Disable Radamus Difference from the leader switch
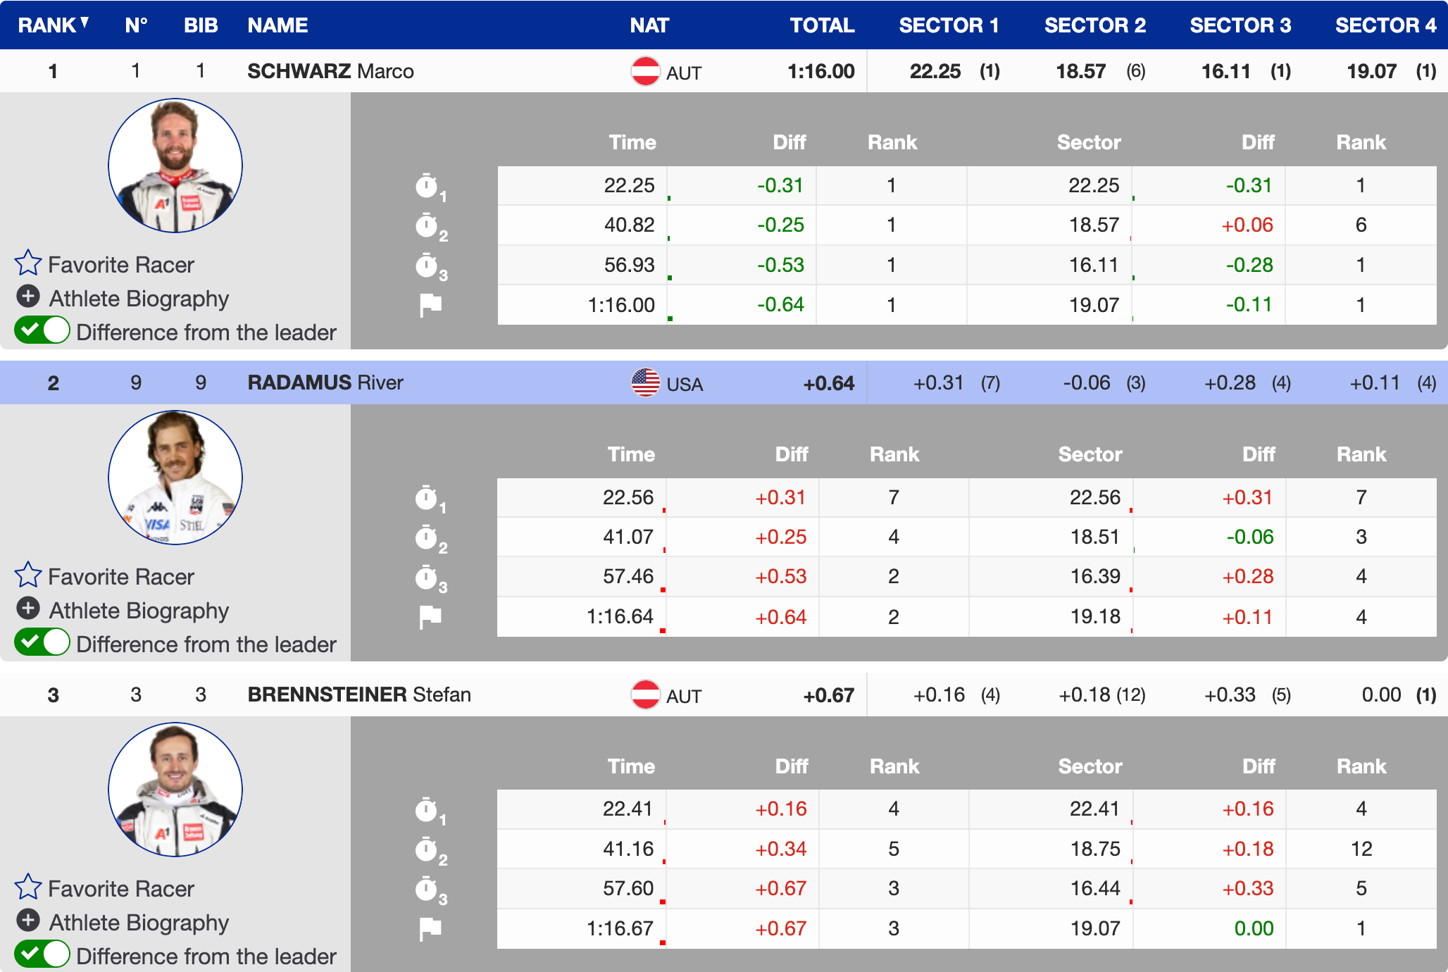Screen dimensions: 1448x972 42,642
